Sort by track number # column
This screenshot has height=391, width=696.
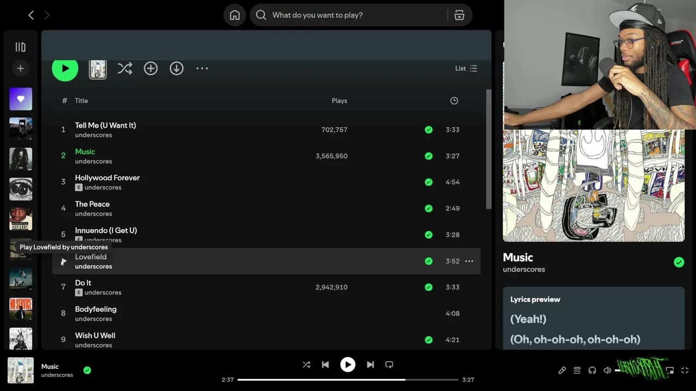[65, 100]
